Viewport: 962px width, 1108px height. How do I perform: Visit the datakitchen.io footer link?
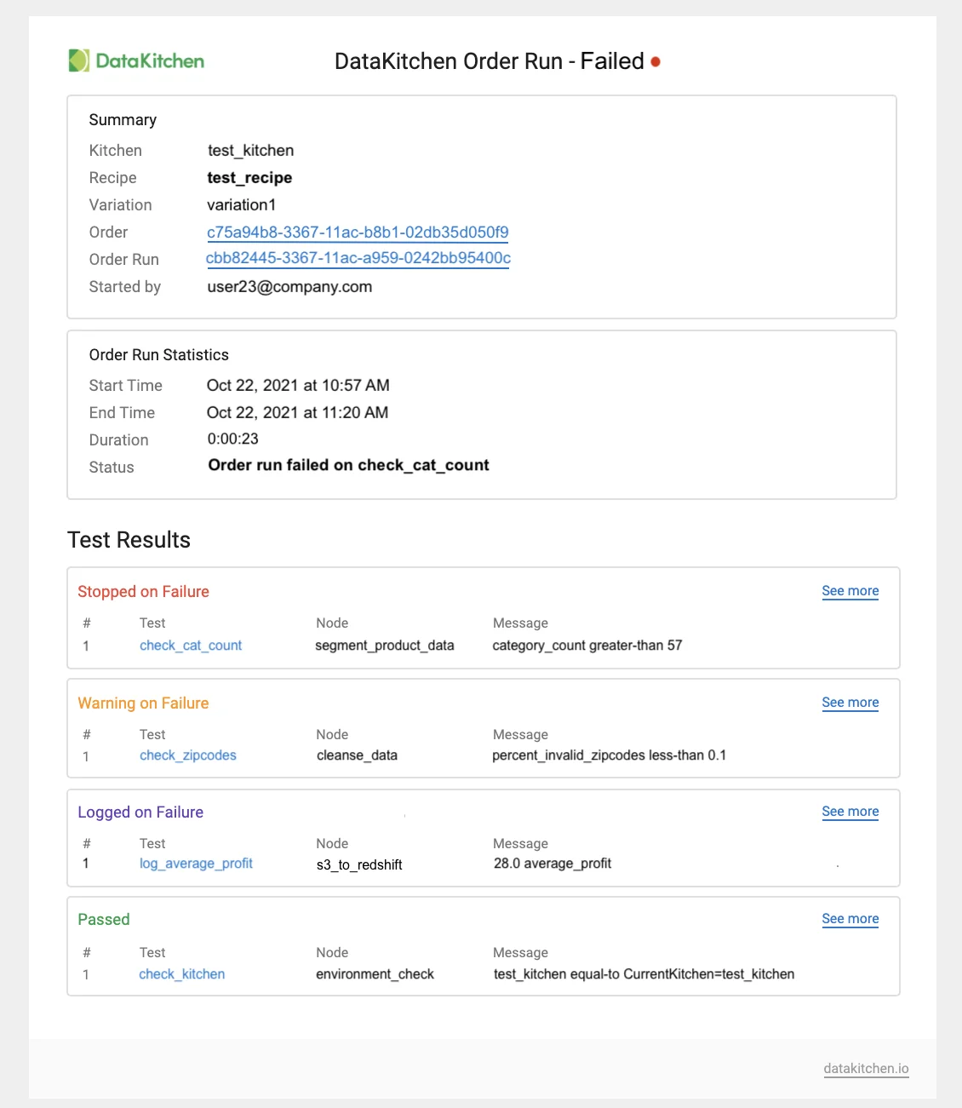coord(866,1069)
